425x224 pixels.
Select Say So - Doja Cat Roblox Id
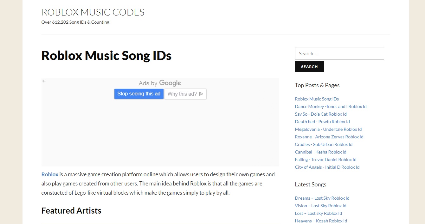pos(321,114)
